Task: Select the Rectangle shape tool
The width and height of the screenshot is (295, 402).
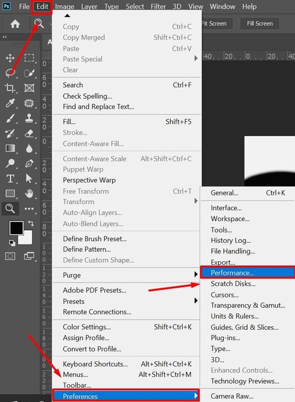Action: coord(10,194)
